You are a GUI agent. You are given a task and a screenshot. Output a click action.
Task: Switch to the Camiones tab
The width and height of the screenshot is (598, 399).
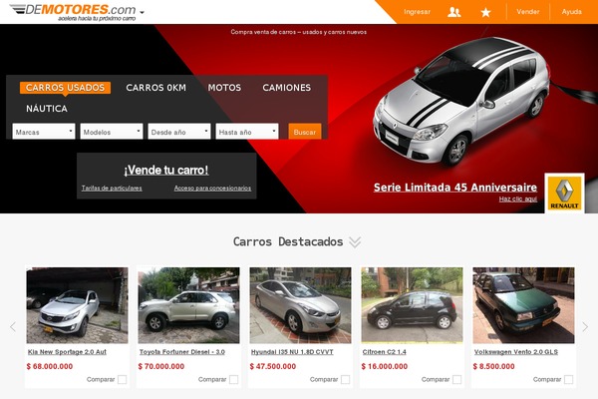pos(287,88)
